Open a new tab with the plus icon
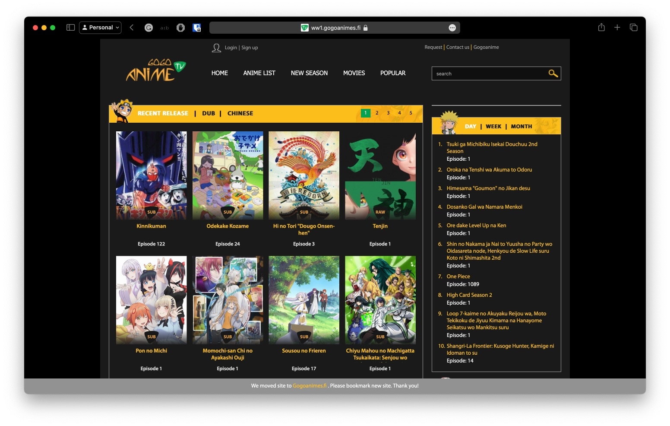The height and width of the screenshot is (426, 670). pos(617,27)
